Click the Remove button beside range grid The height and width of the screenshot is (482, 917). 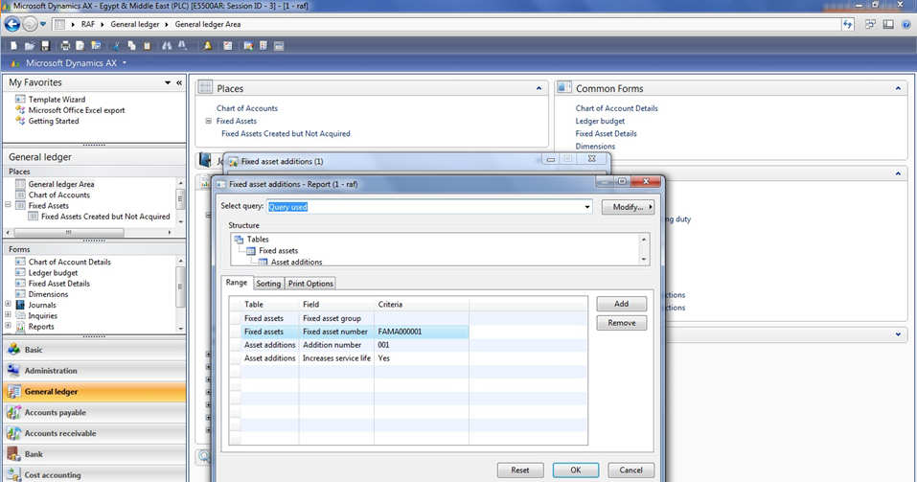point(621,323)
